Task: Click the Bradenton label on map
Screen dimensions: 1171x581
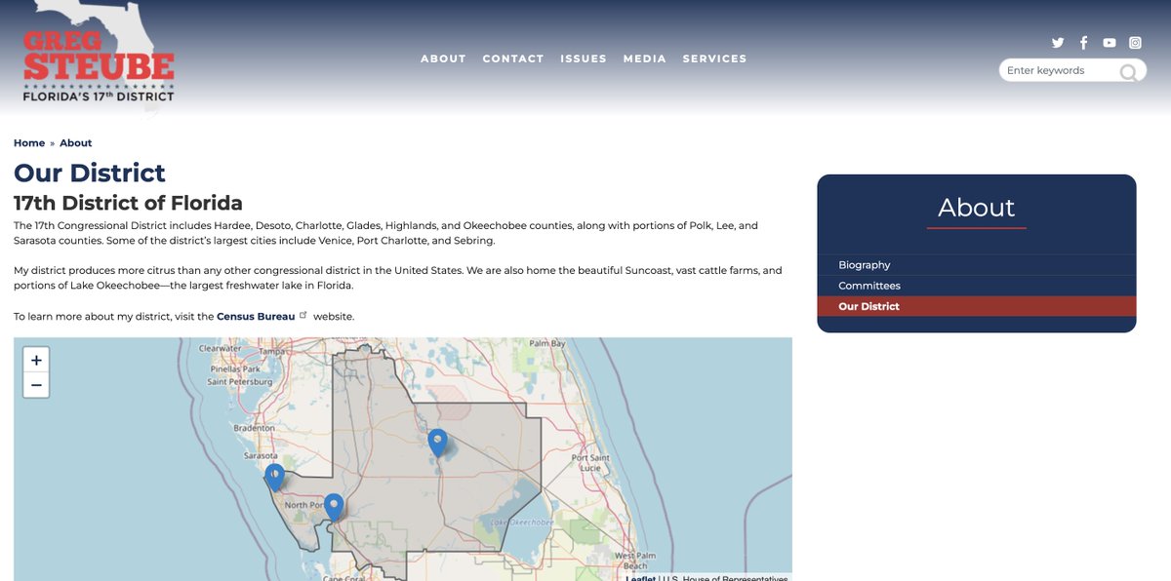Action: (x=256, y=427)
